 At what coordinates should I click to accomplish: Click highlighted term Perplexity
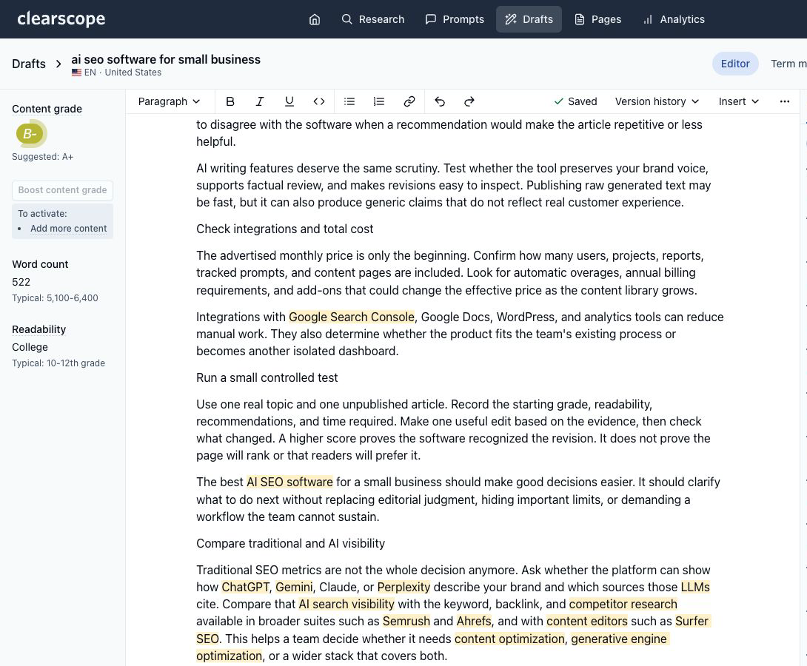coord(403,587)
